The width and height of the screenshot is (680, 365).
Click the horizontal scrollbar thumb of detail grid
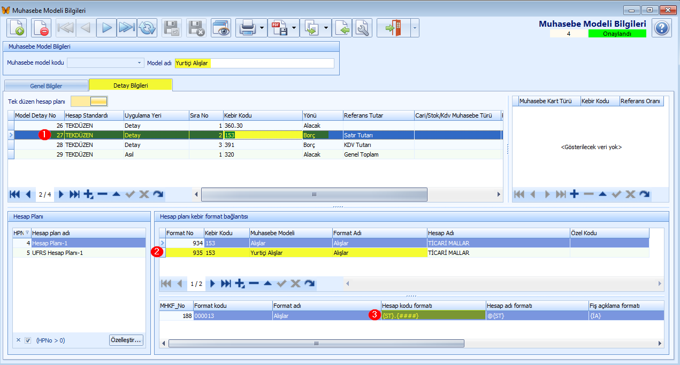(x=314, y=194)
